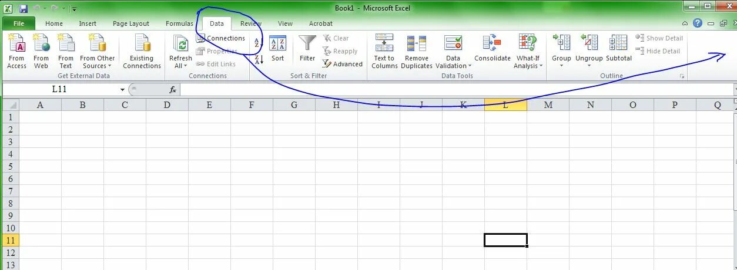The height and width of the screenshot is (270, 737).
Task: Select column M header
Action: click(x=548, y=104)
